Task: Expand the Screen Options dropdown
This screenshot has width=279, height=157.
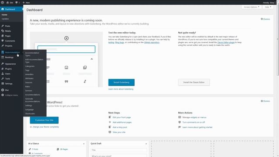Action: point(252,7)
